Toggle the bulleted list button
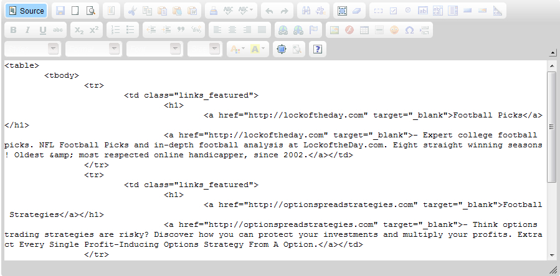The image size is (560, 276). [130, 30]
